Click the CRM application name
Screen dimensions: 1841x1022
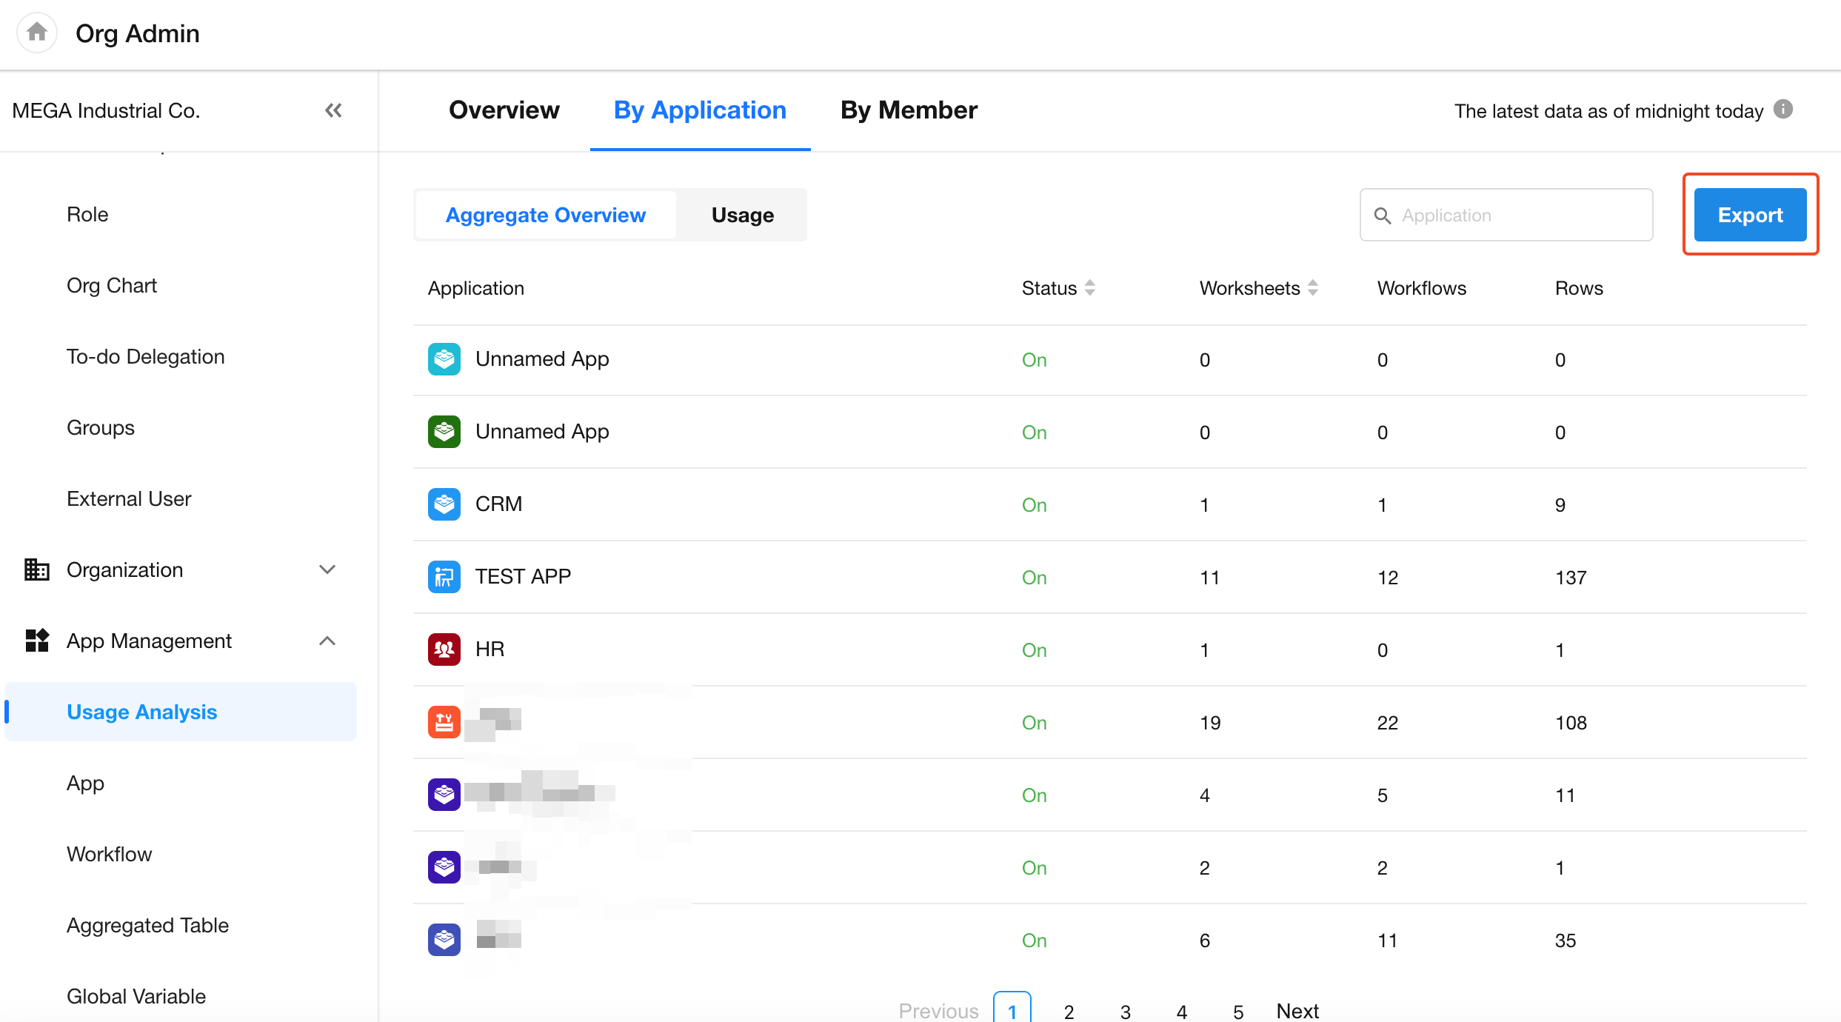point(498,504)
